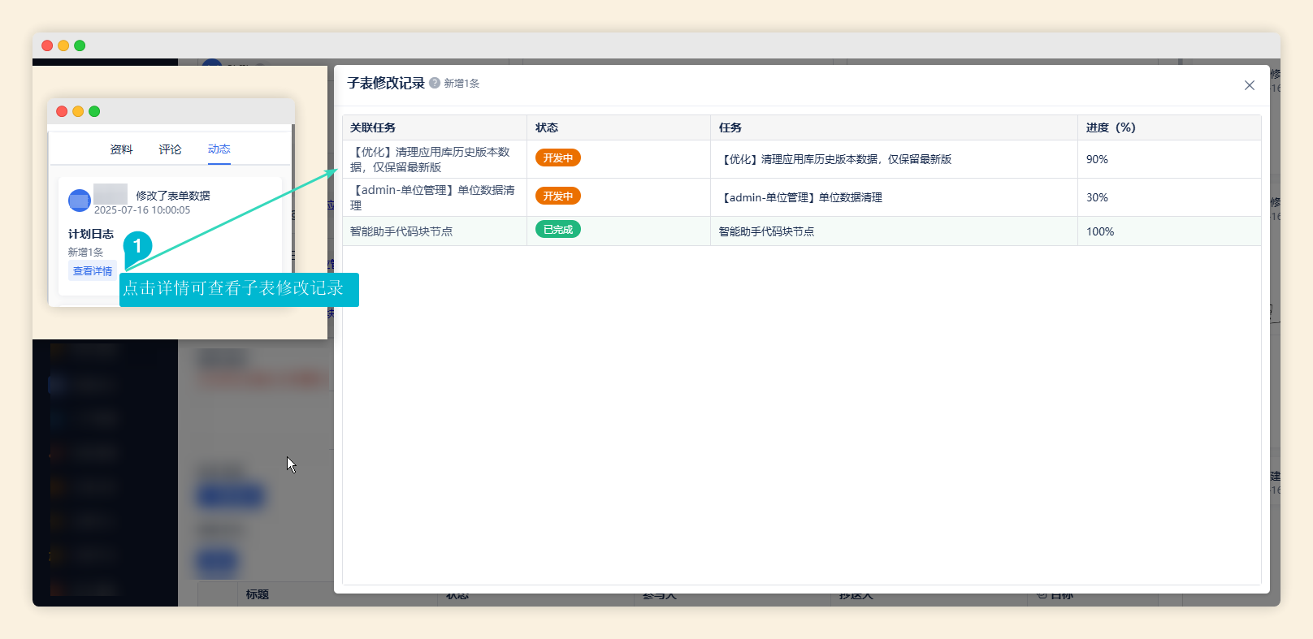
Task: Click the 【admin-单位管理】单位数据清理 task cell
Action: tap(802, 197)
